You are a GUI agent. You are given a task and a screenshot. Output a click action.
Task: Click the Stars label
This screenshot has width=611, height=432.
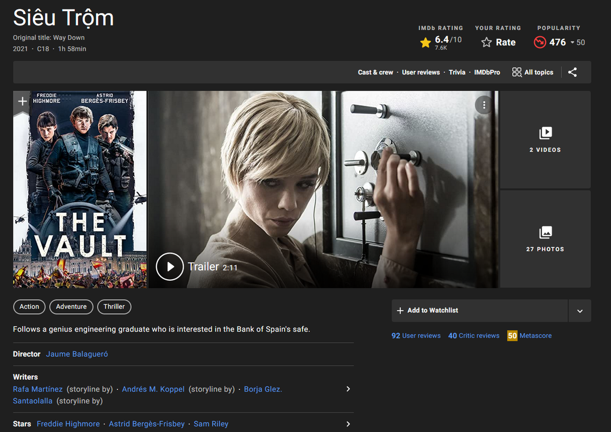pos(22,424)
